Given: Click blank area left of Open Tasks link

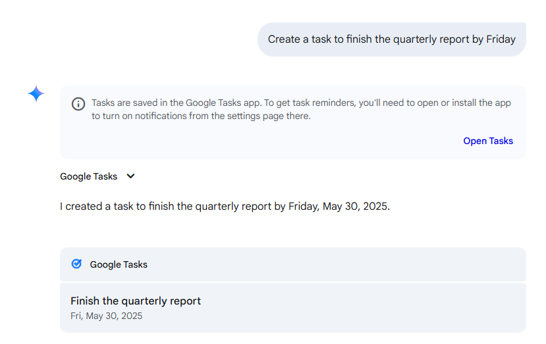Looking at the screenshot, I should point(263,141).
